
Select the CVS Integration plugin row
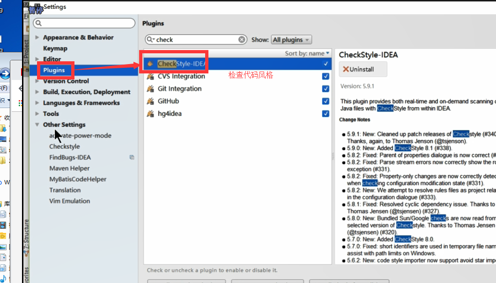[237, 76]
